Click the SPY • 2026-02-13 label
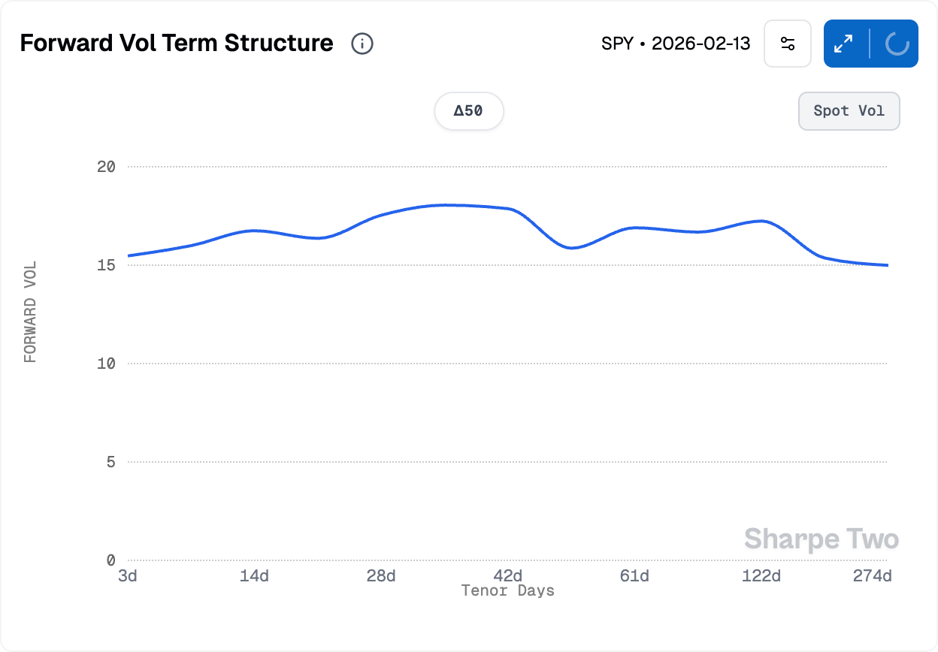This screenshot has height=652, width=938. coord(676,44)
